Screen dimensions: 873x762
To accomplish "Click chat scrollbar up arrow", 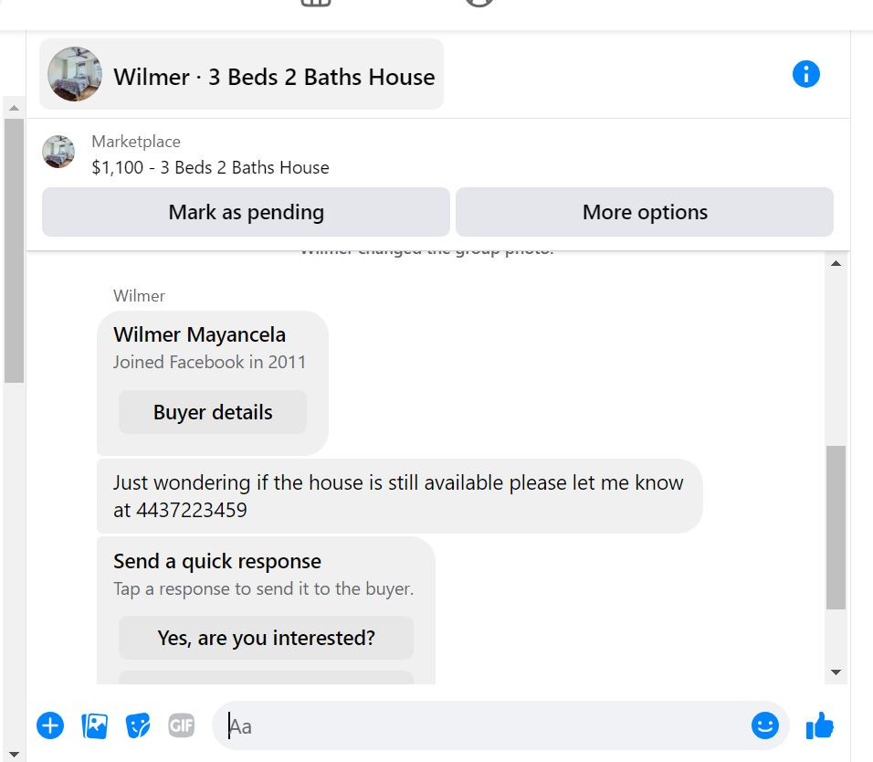I will coord(836,263).
